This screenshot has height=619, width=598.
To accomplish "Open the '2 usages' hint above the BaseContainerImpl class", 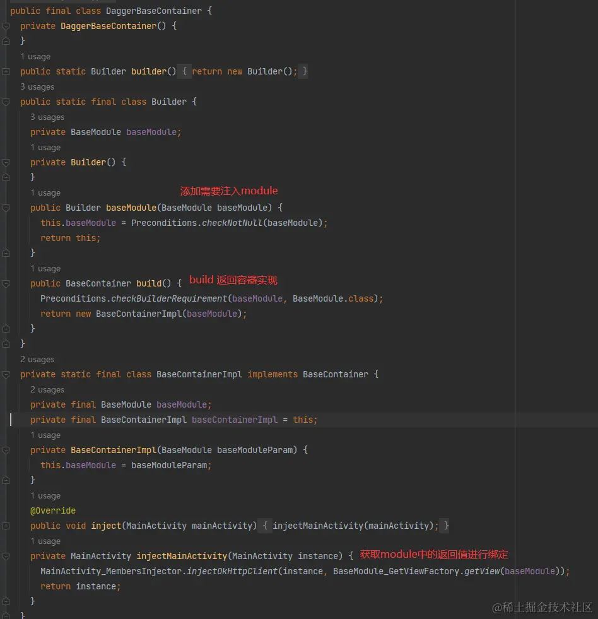I will pyautogui.click(x=37, y=359).
